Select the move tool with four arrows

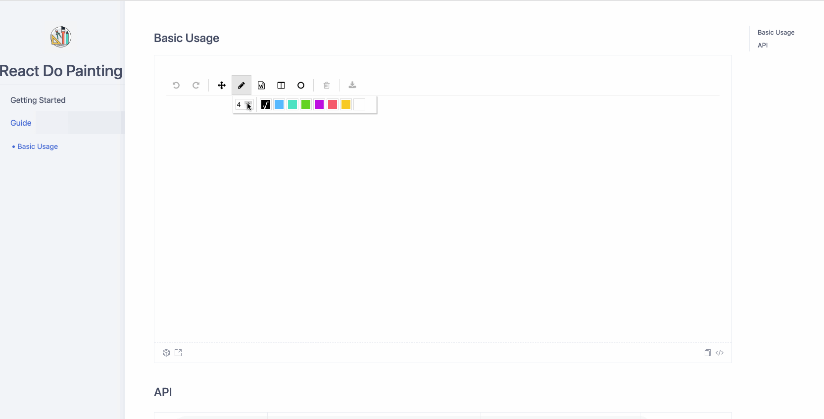(x=222, y=85)
